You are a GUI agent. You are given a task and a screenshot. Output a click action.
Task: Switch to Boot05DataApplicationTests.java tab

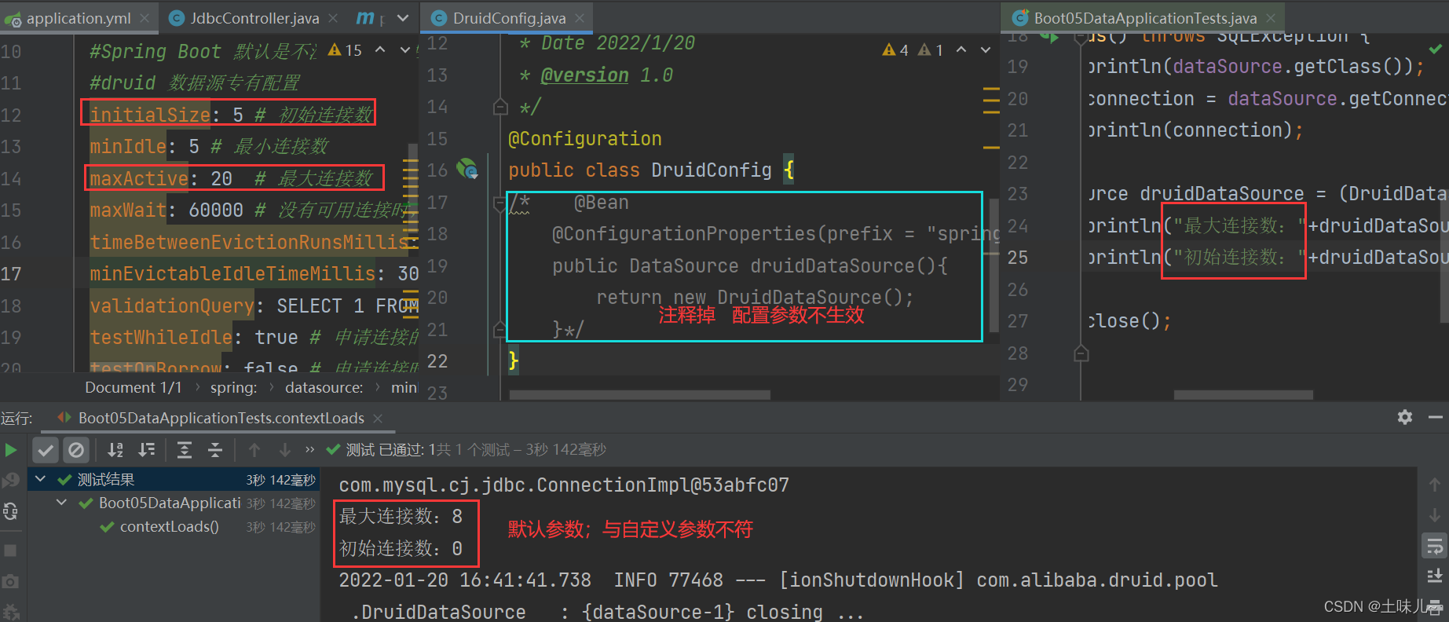1145,17
